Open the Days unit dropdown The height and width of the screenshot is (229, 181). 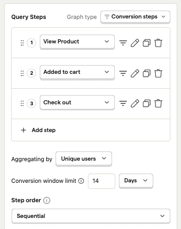(136, 181)
